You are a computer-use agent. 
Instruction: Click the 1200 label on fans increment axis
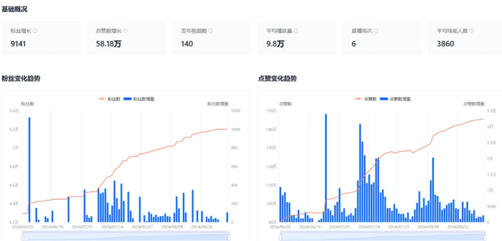(x=235, y=111)
